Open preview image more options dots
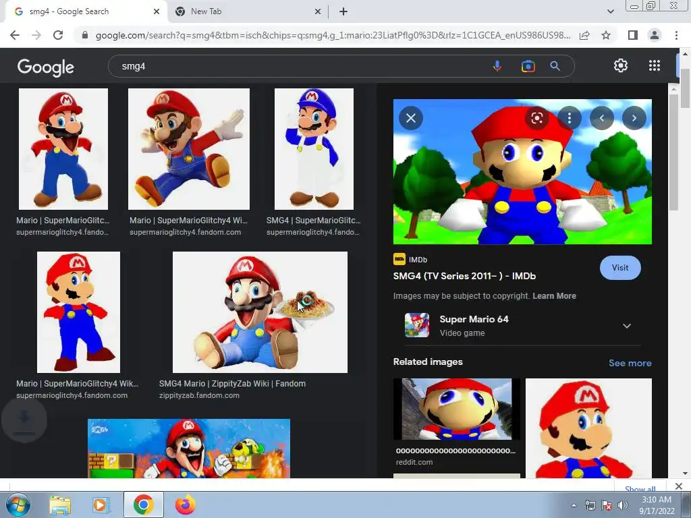The width and height of the screenshot is (691, 518). 570,118
